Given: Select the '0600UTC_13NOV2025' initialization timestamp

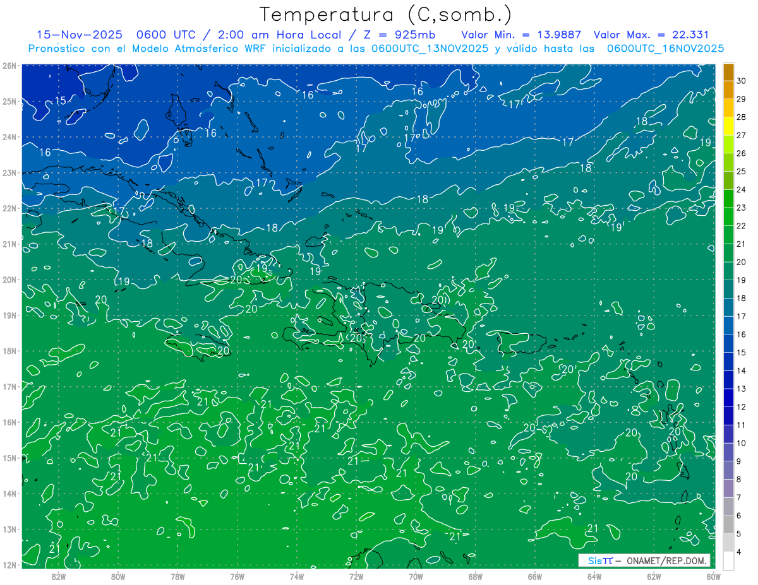Looking at the screenshot, I should (x=430, y=49).
